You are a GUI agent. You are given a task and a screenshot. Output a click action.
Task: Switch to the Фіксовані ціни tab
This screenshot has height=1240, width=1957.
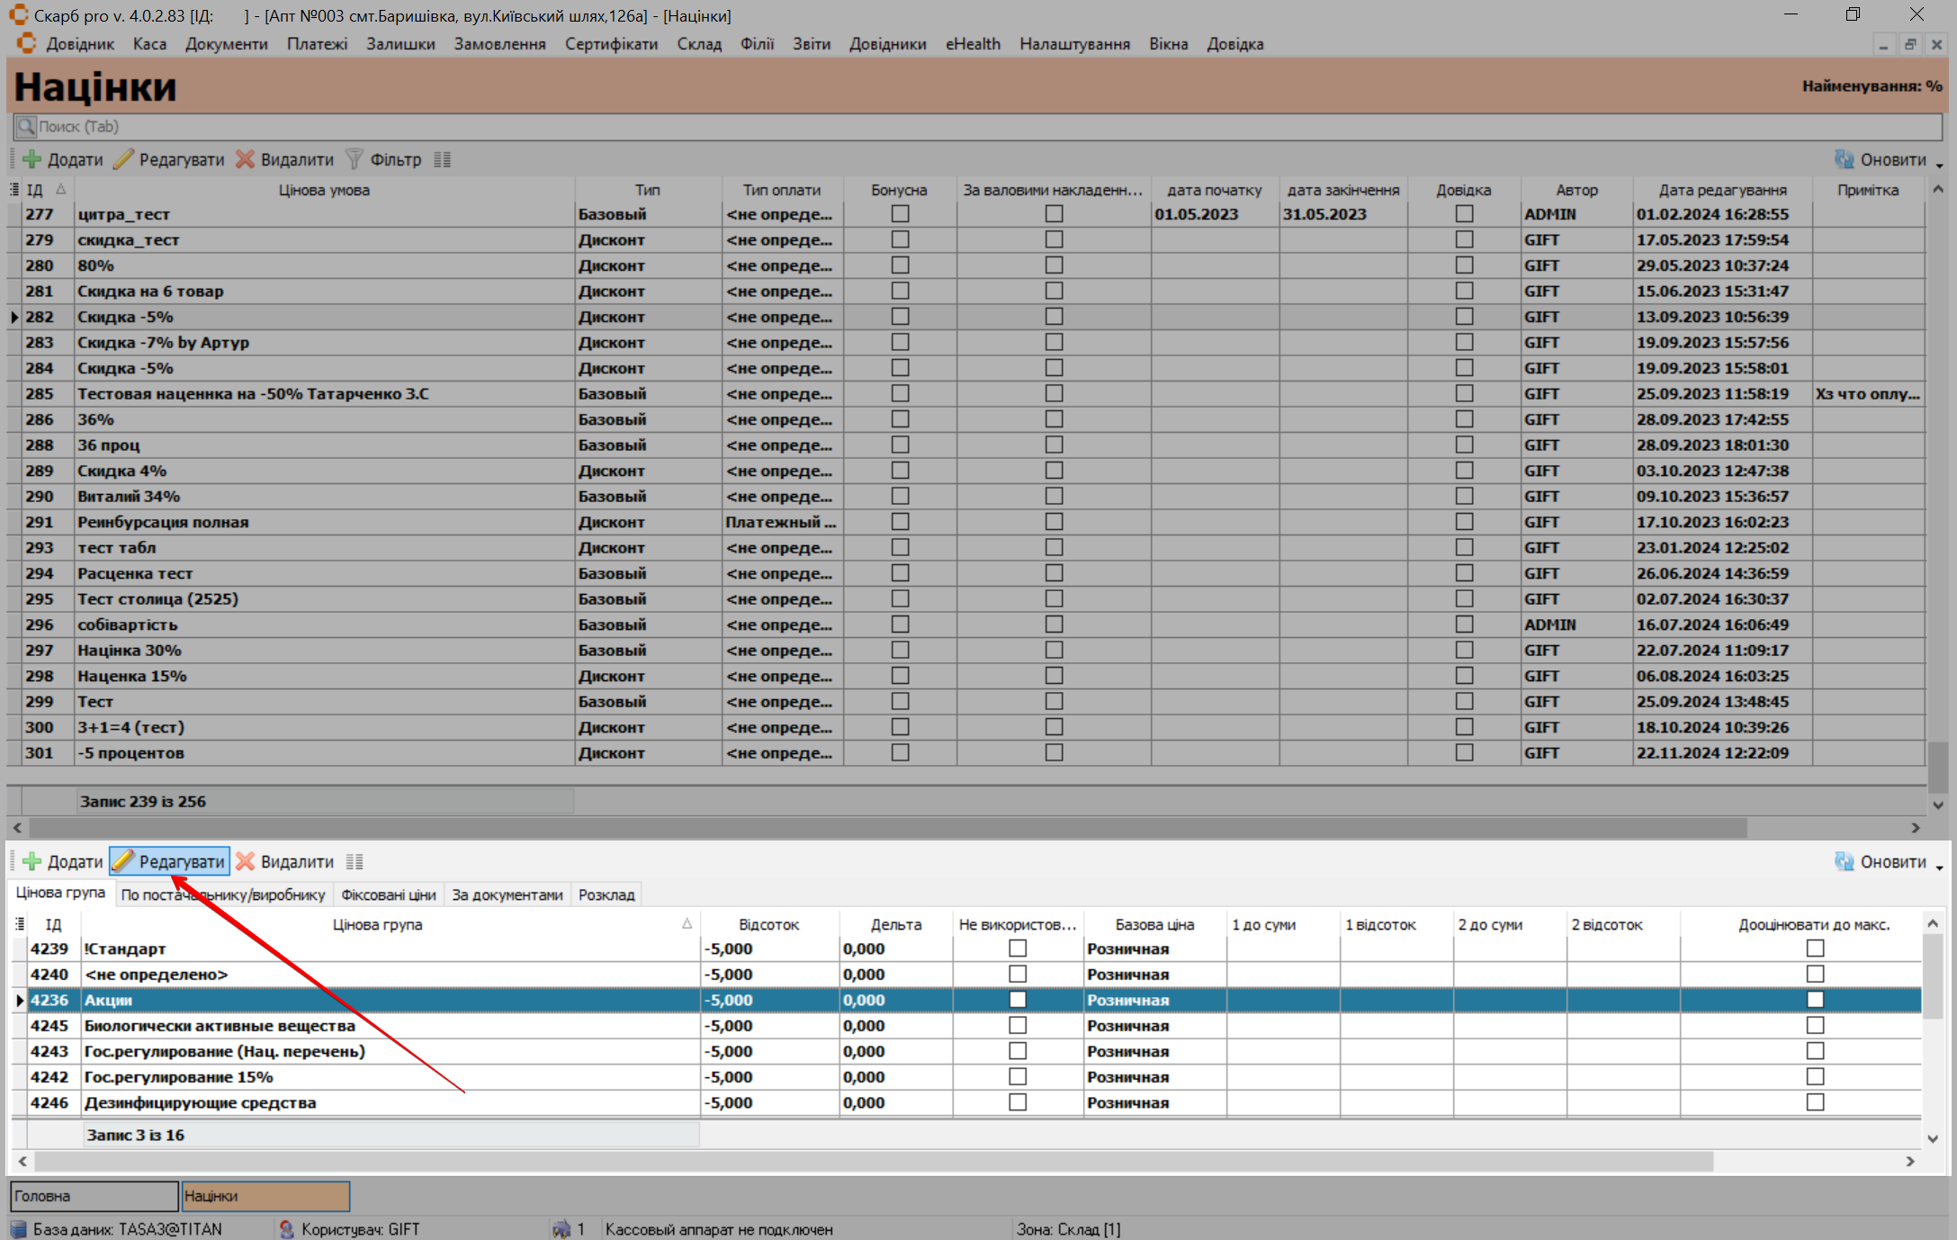(388, 894)
